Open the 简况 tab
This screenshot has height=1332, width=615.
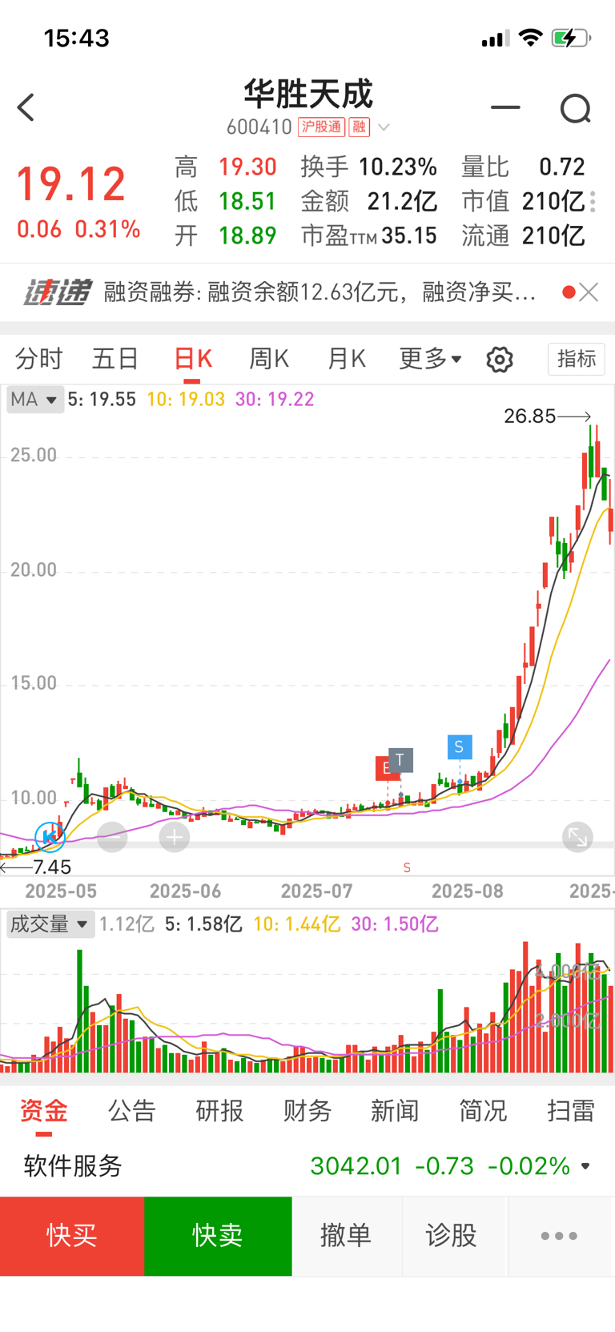483,1111
